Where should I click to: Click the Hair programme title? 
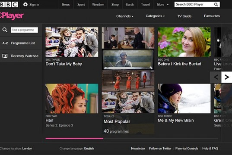coord(49,121)
